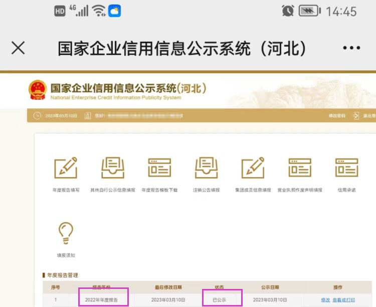This screenshot has width=376, height=307.
Task: Click the user badge icon beside 您好
Action: [88, 116]
